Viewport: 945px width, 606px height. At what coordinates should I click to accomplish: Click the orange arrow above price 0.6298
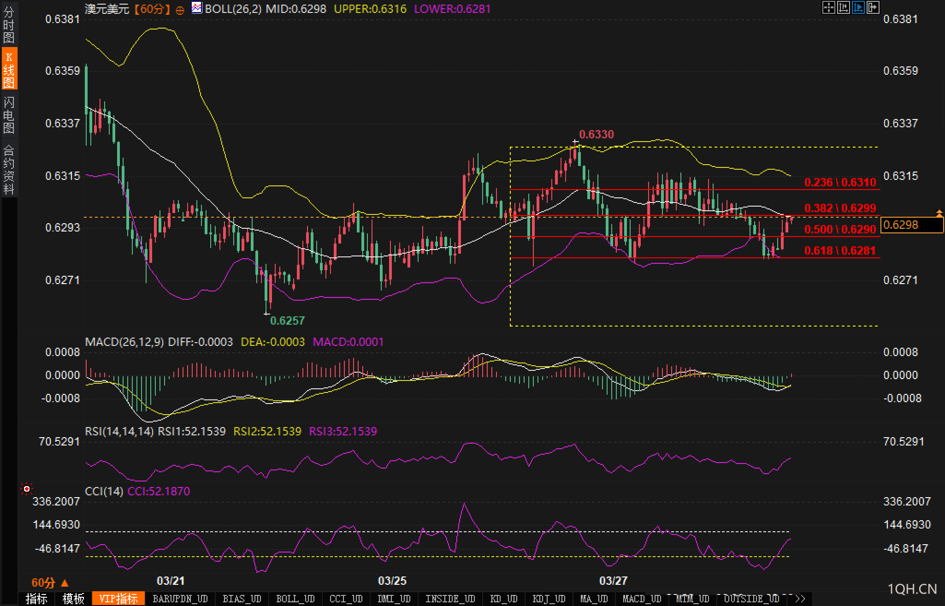(x=939, y=213)
